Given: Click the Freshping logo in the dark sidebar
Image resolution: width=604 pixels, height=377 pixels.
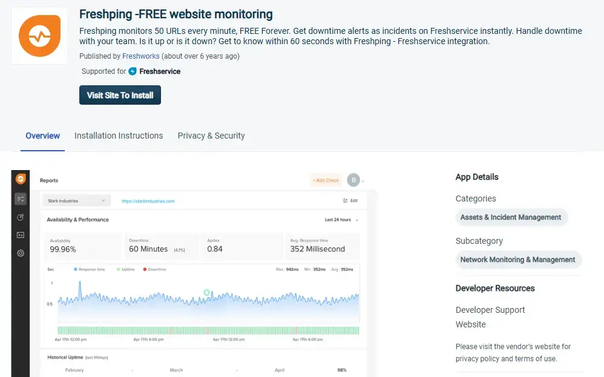Looking at the screenshot, I should click(21, 179).
